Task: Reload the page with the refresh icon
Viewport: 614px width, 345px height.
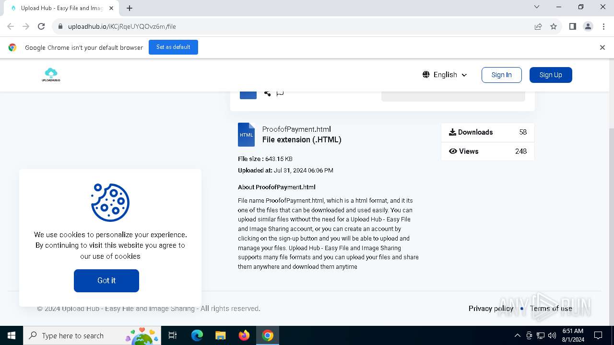Action: coord(41,26)
